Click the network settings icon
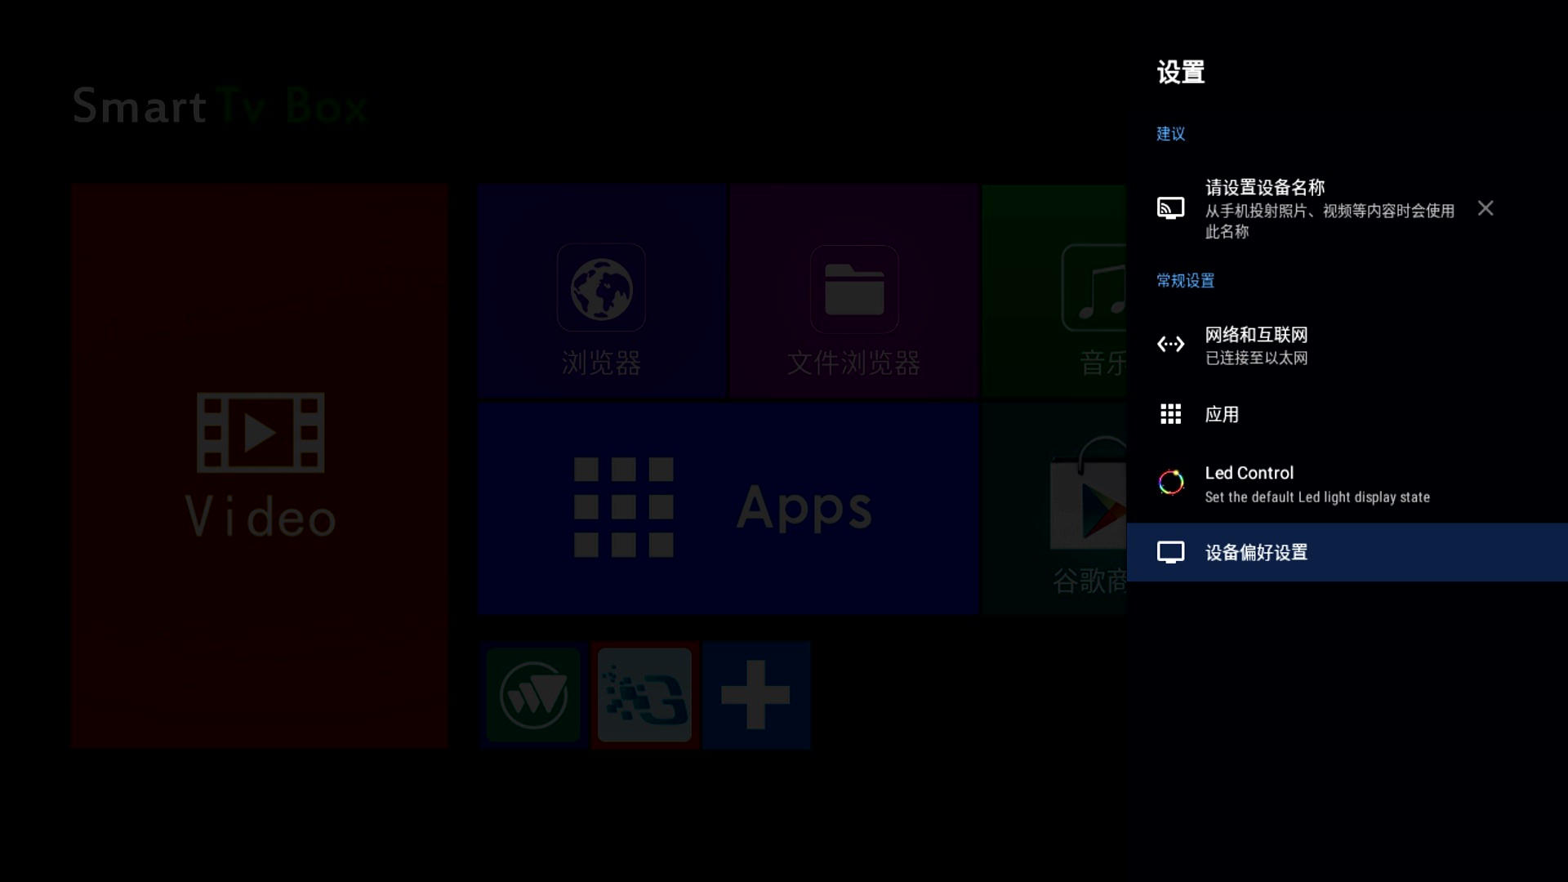Viewport: 1568px width, 882px height. coord(1170,344)
